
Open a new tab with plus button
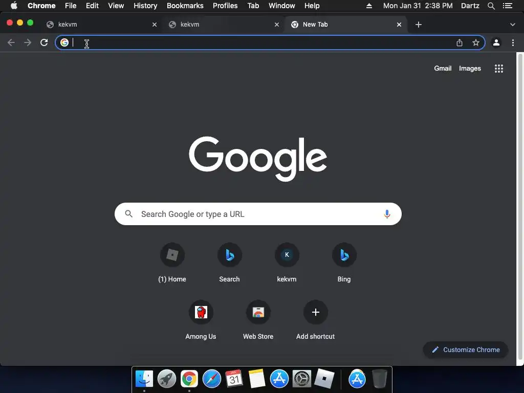coord(419,25)
